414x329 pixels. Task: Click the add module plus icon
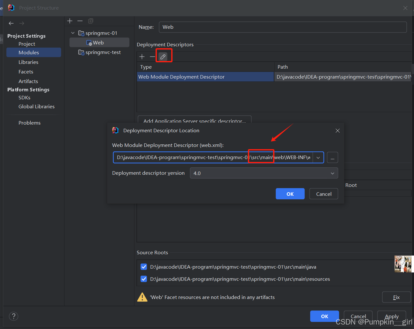(70, 21)
